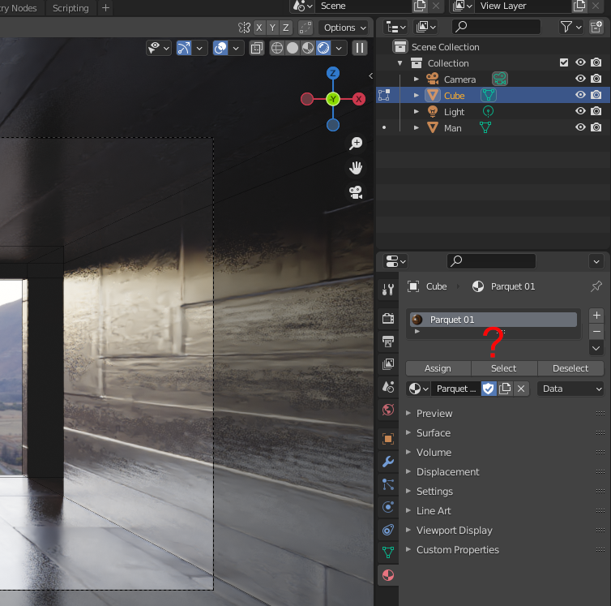Hide the Camera in viewport

[x=580, y=79]
